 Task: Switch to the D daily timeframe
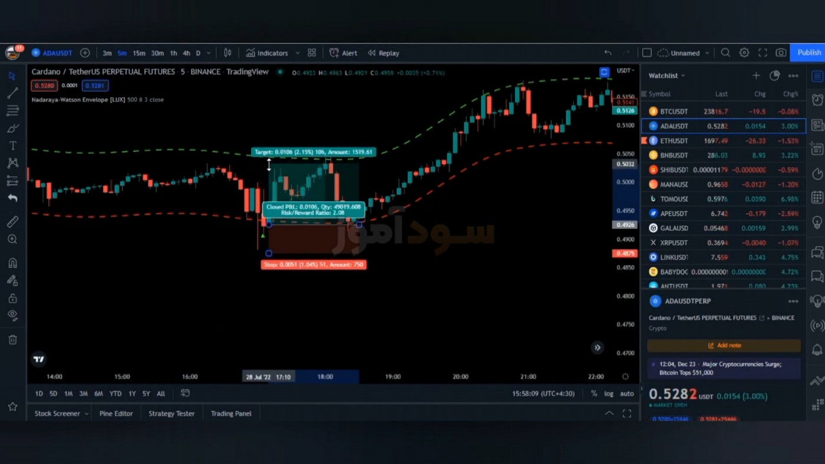click(198, 53)
